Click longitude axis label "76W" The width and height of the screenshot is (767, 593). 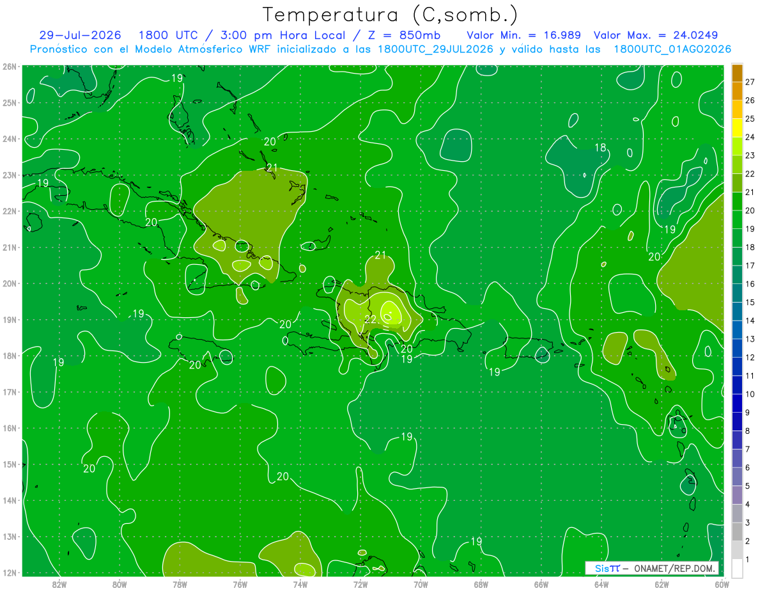(x=240, y=584)
